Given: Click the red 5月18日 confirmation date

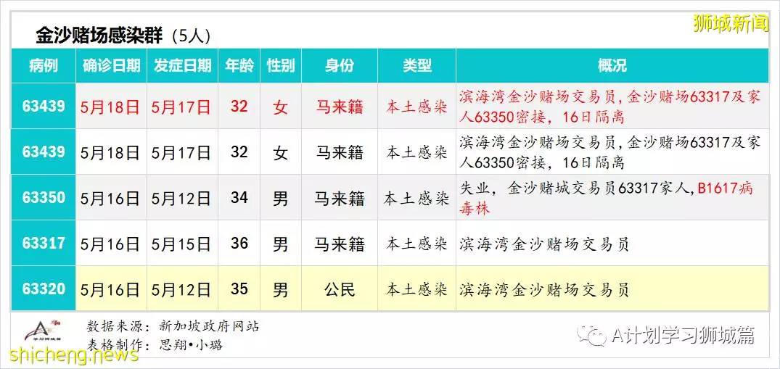Looking at the screenshot, I should click(110, 107).
